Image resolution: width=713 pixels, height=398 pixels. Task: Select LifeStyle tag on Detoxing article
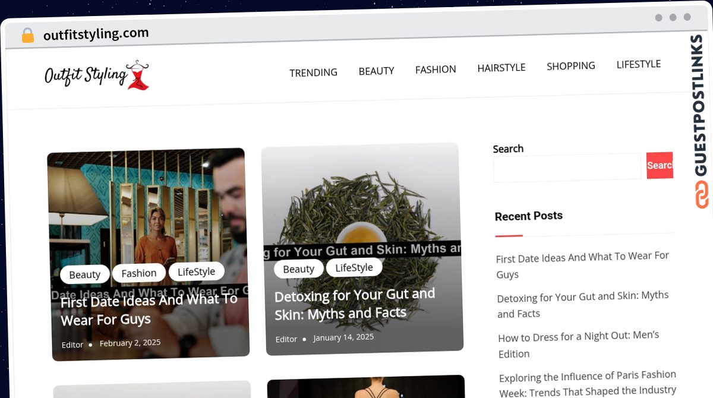(x=354, y=267)
